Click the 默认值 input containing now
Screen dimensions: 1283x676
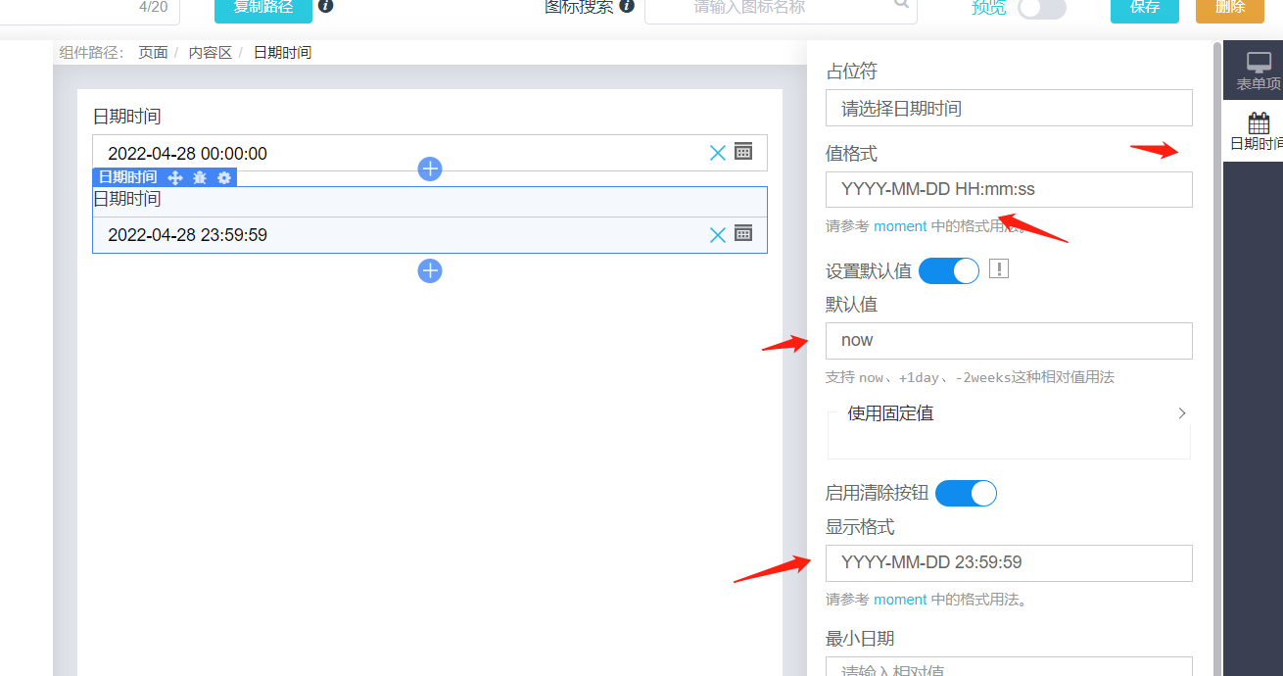click(x=1009, y=341)
